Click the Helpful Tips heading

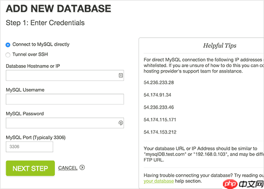(x=220, y=46)
